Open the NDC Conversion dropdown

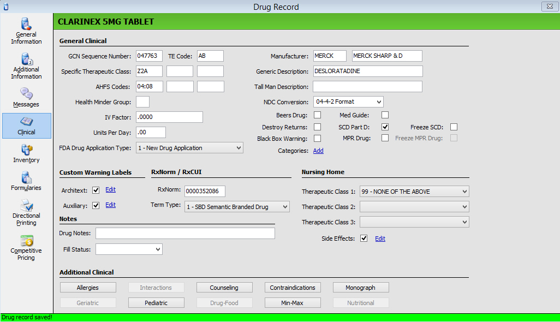coord(348,102)
